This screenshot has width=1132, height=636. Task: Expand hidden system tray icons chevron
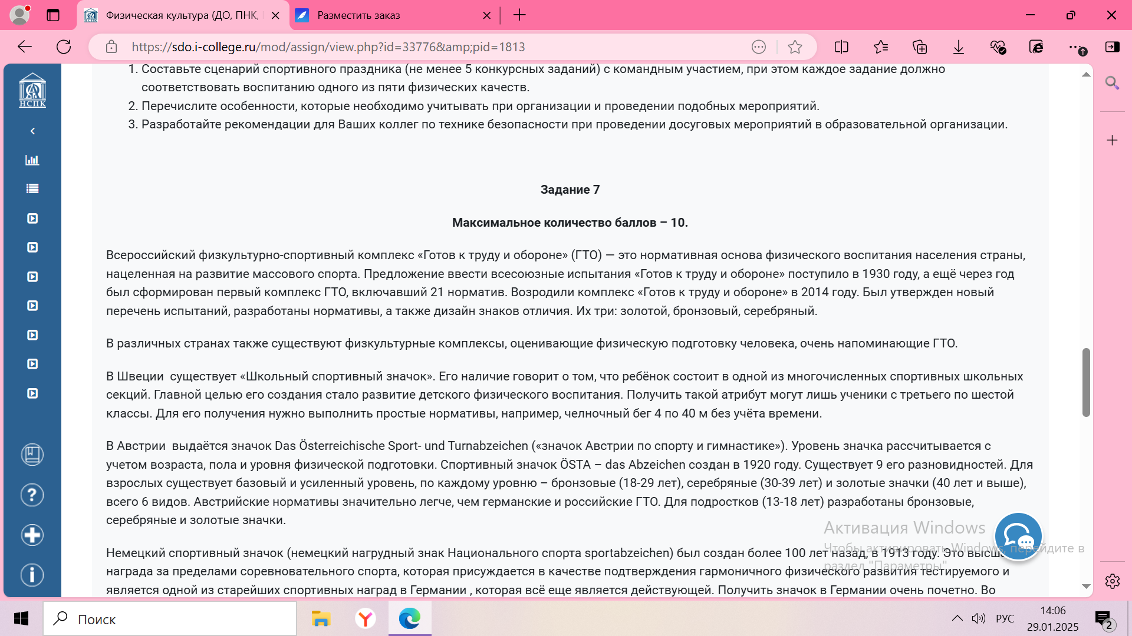point(957,618)
